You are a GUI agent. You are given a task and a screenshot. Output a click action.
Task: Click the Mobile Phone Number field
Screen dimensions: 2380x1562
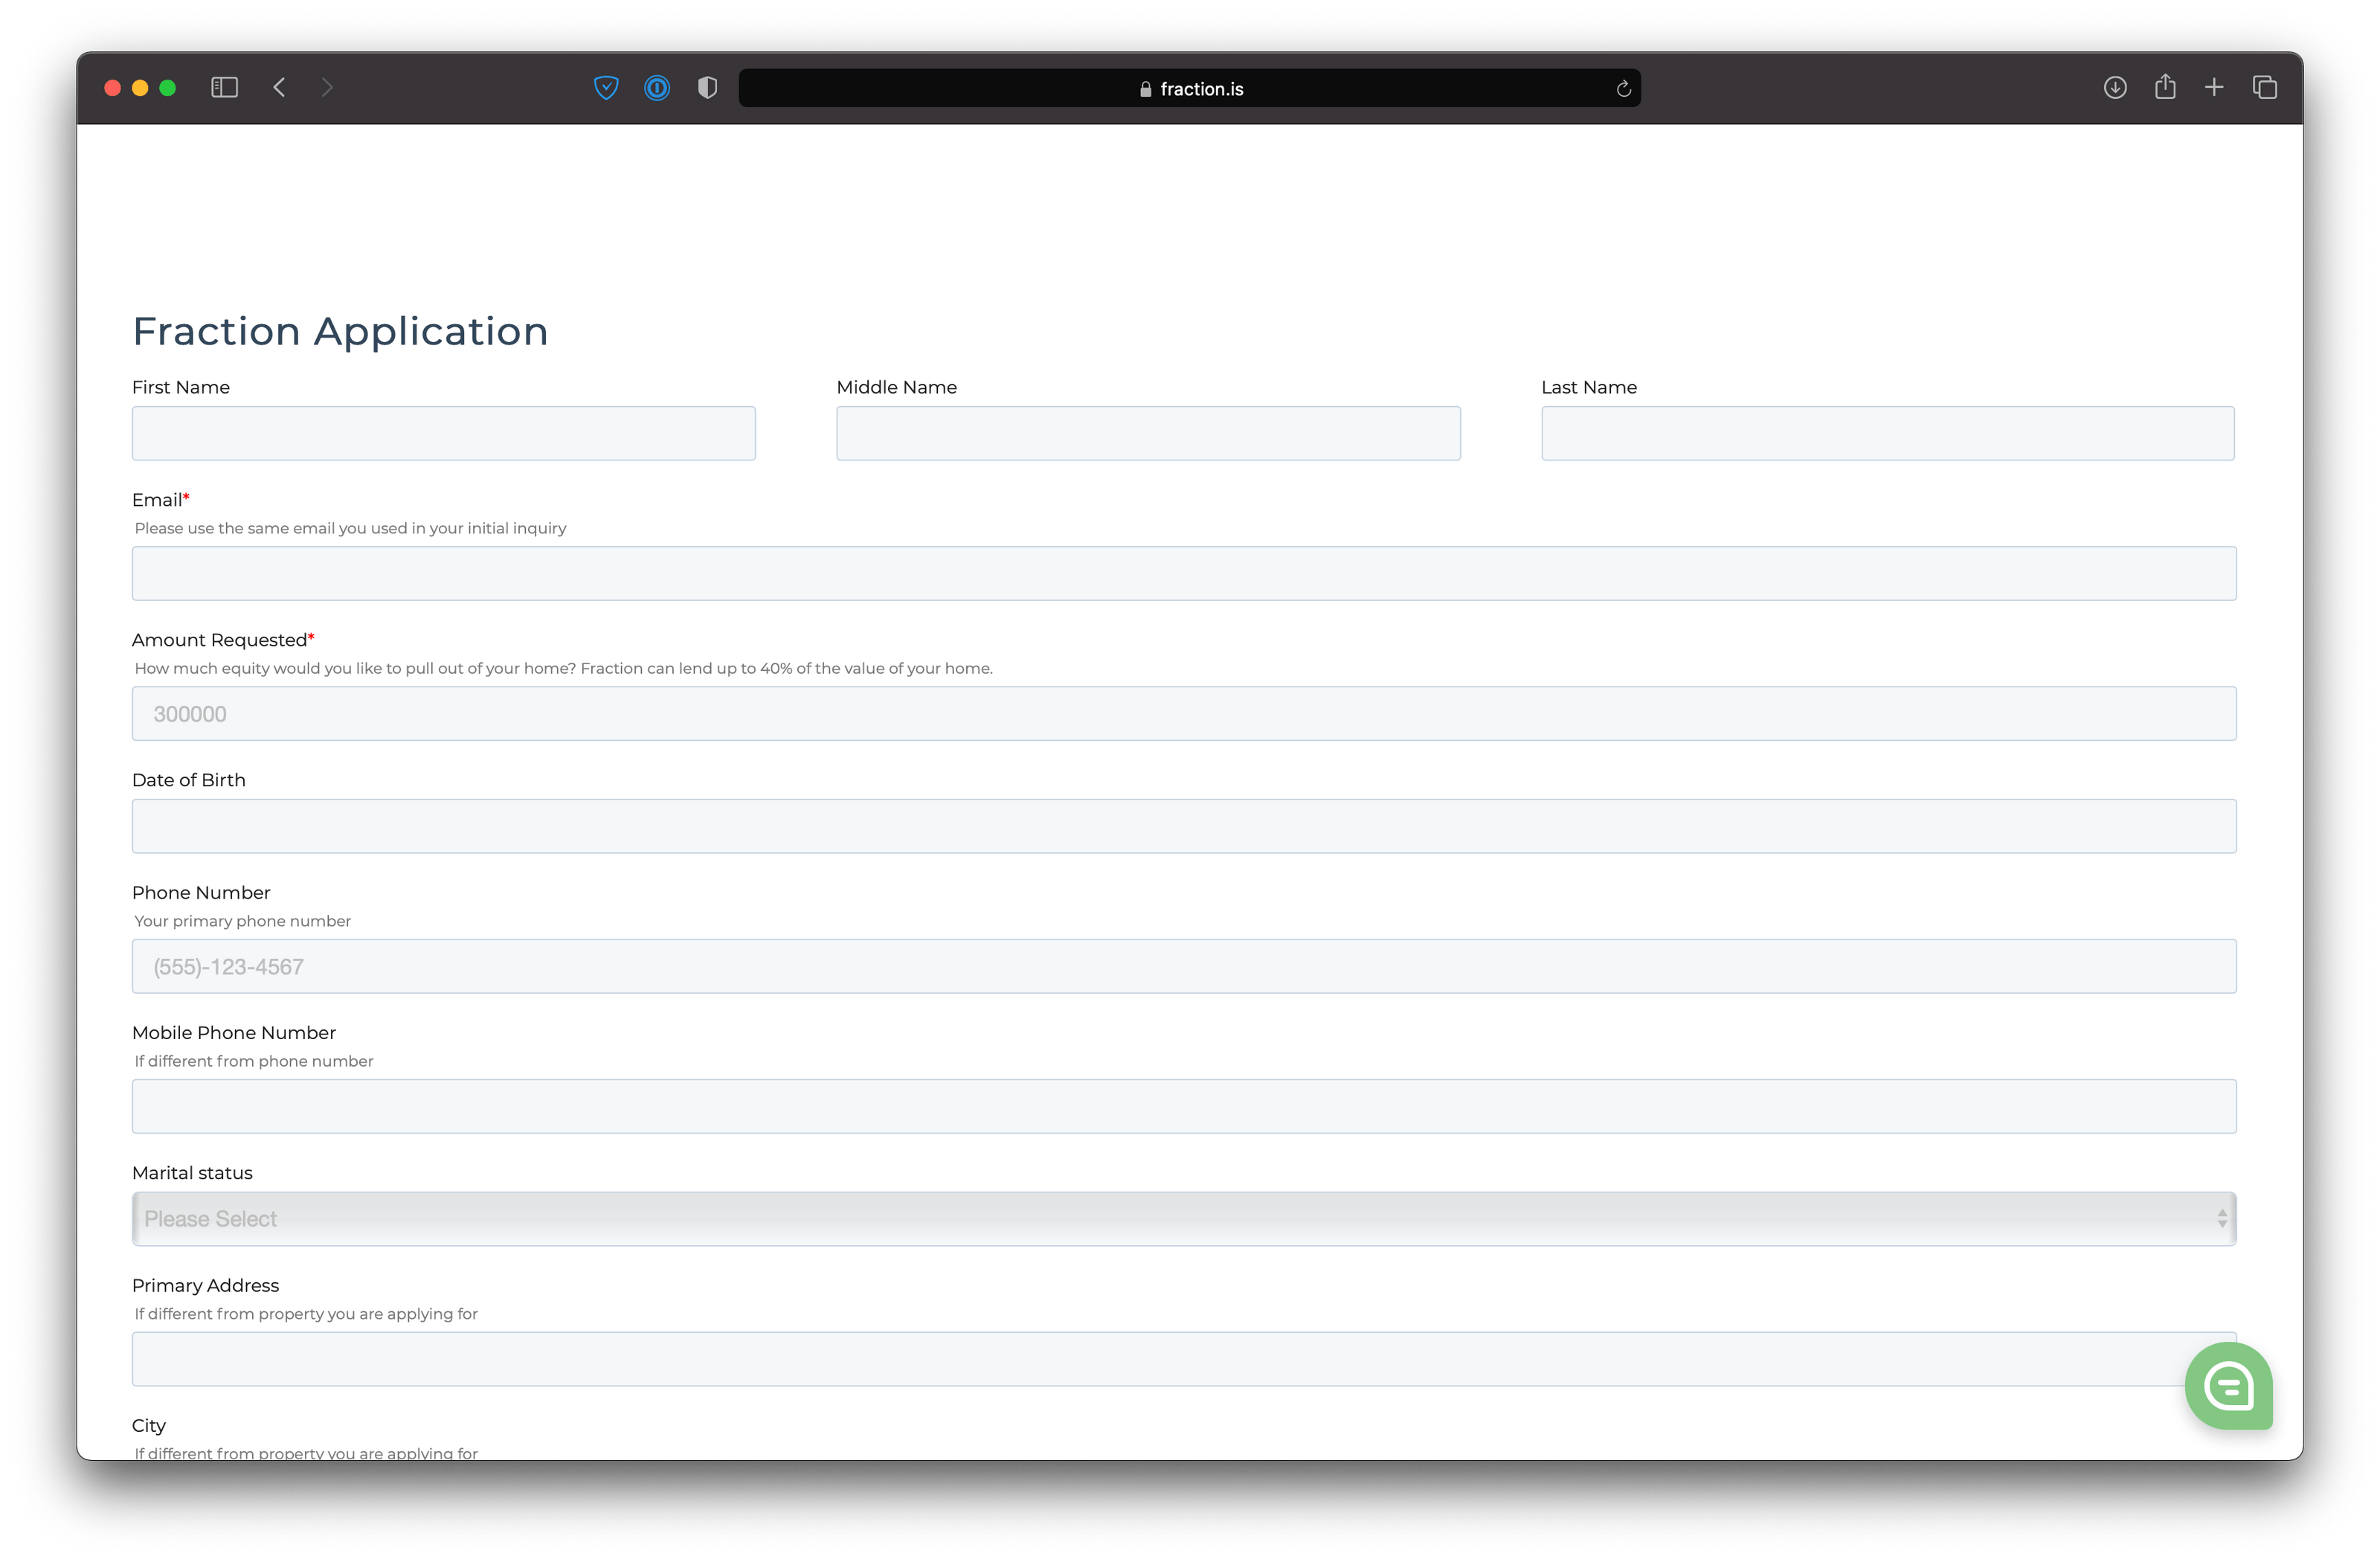pyautogui.click(x=1184, y=1106)
